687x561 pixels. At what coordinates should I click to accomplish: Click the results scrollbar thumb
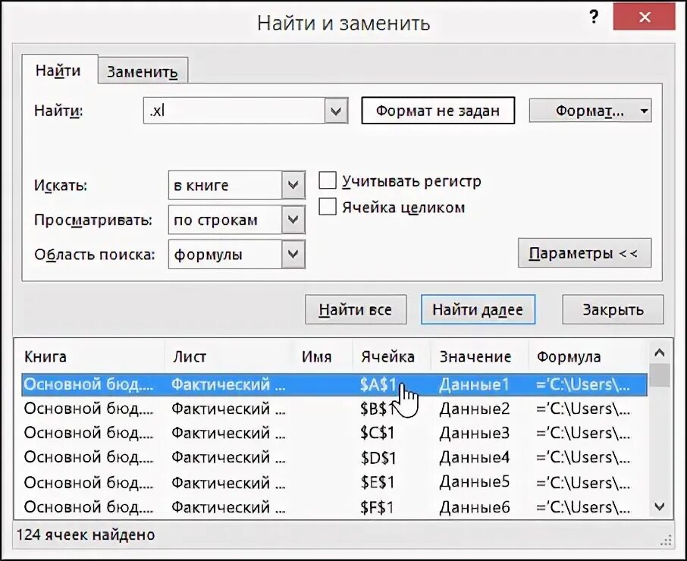click(x=660, y=375)
